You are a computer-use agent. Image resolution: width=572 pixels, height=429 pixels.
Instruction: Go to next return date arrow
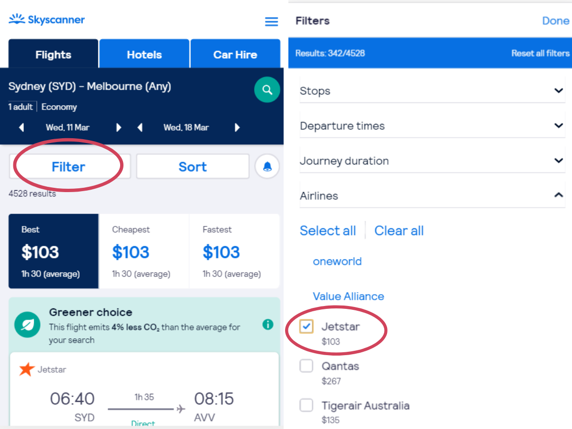(237, 127)
